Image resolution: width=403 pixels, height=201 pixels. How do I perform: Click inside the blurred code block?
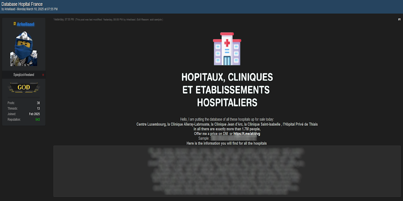pyautogui.click(x=227, y=170)
